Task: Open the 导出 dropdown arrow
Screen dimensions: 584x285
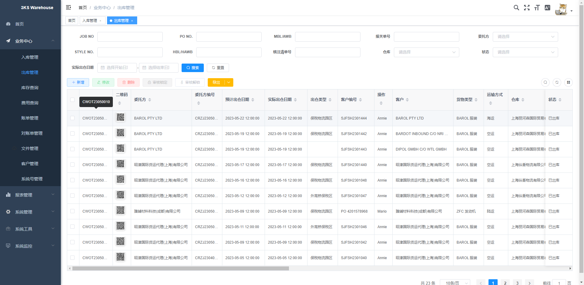Action: [x=229, y=82]
